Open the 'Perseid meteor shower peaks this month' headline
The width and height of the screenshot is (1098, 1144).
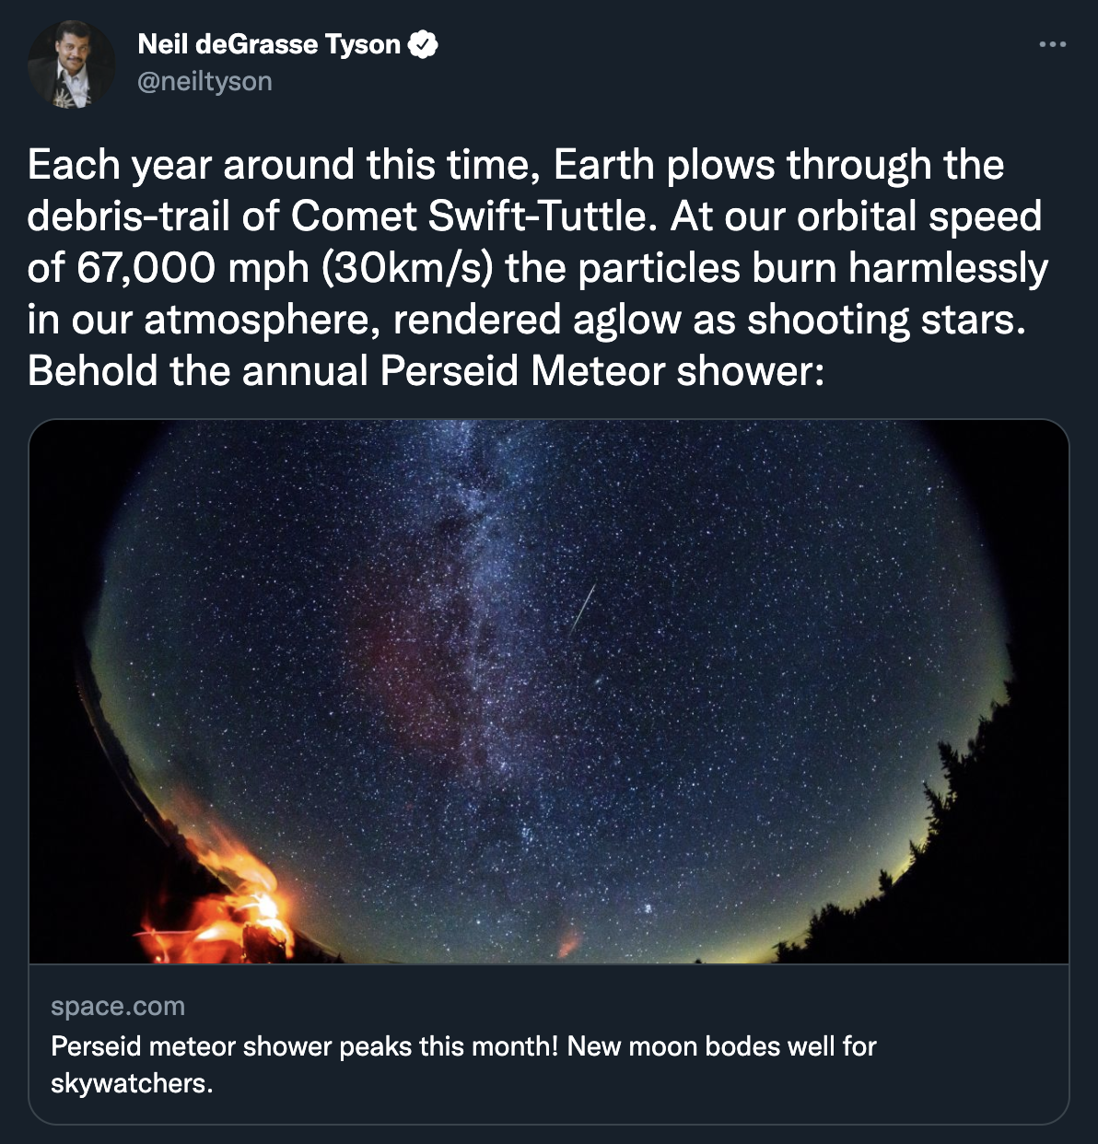305,1046
